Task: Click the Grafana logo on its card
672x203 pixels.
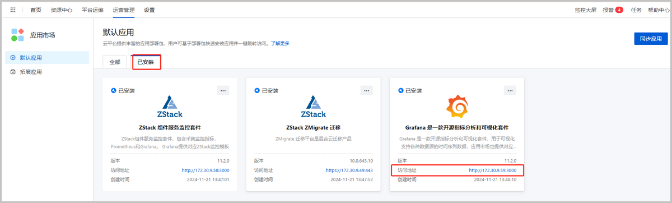Action: [457, 107]
